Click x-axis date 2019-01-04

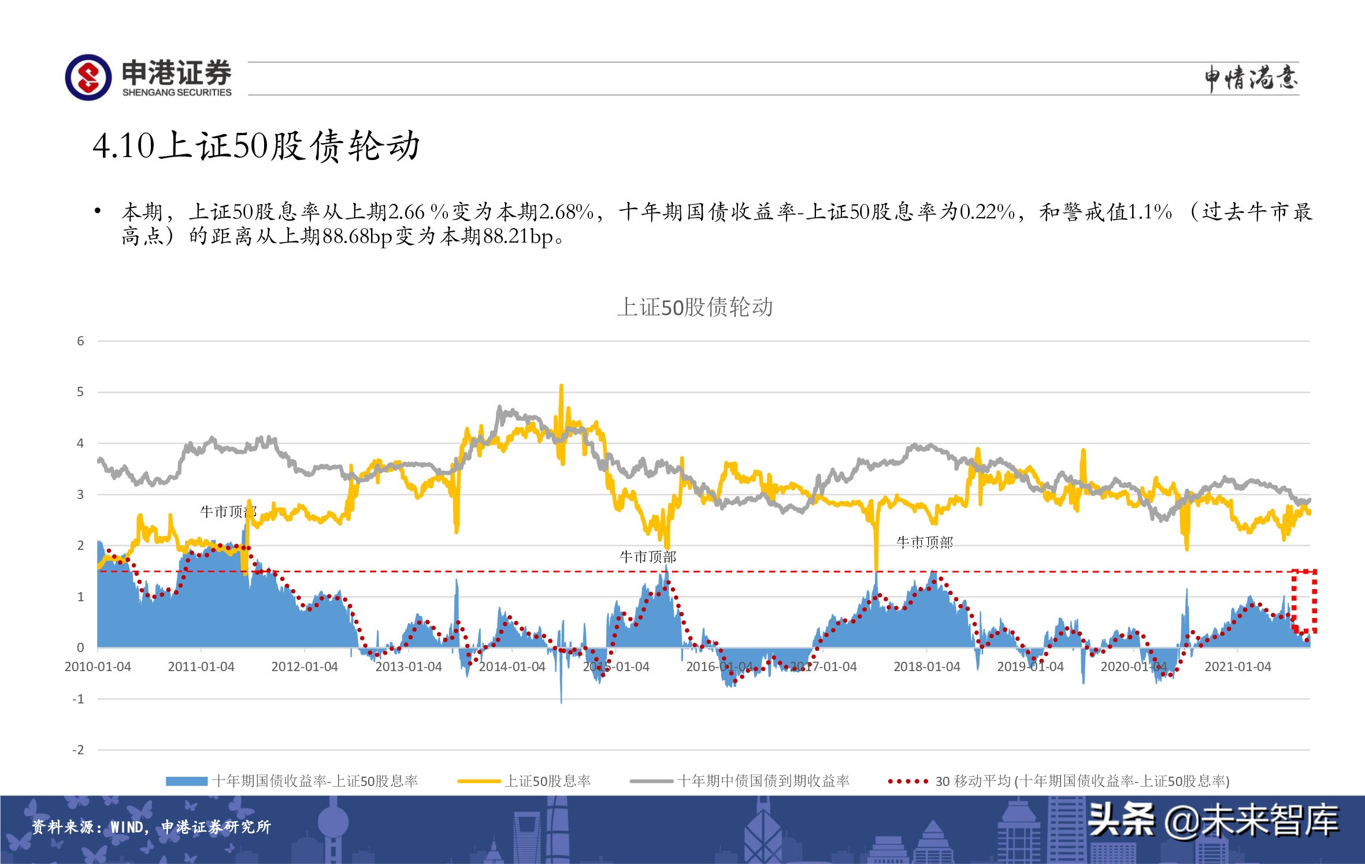pyautogui.click(x=1030, y=666)
